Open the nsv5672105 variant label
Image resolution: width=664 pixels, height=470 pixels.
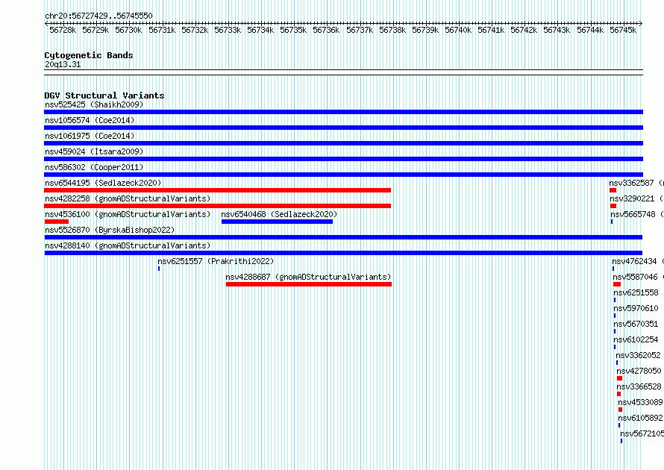[642, 433]
